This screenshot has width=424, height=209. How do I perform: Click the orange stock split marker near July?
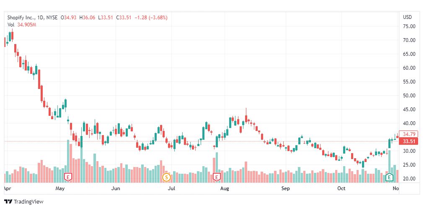point(166,178)
